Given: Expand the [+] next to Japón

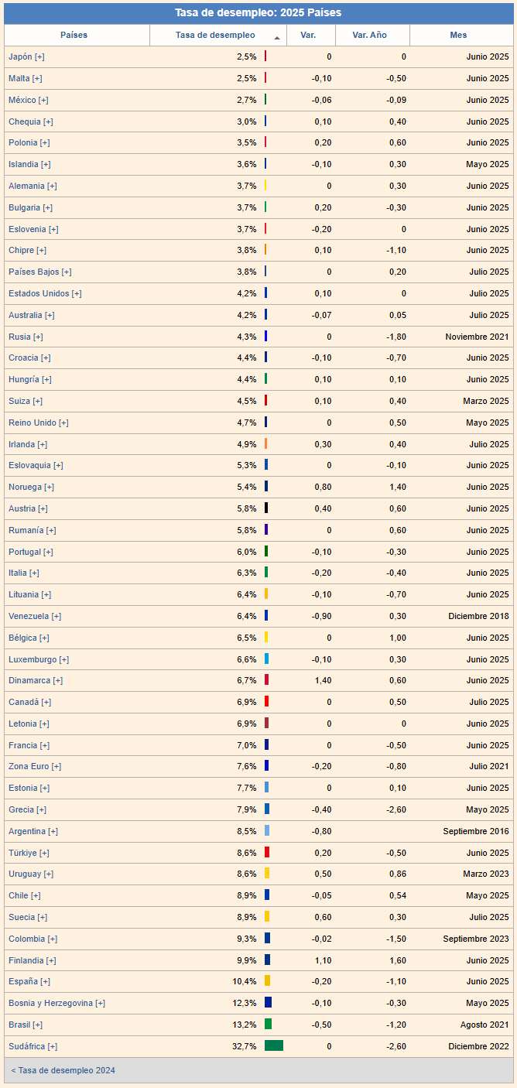Looking at the screenshot, I should click(39, 57).
